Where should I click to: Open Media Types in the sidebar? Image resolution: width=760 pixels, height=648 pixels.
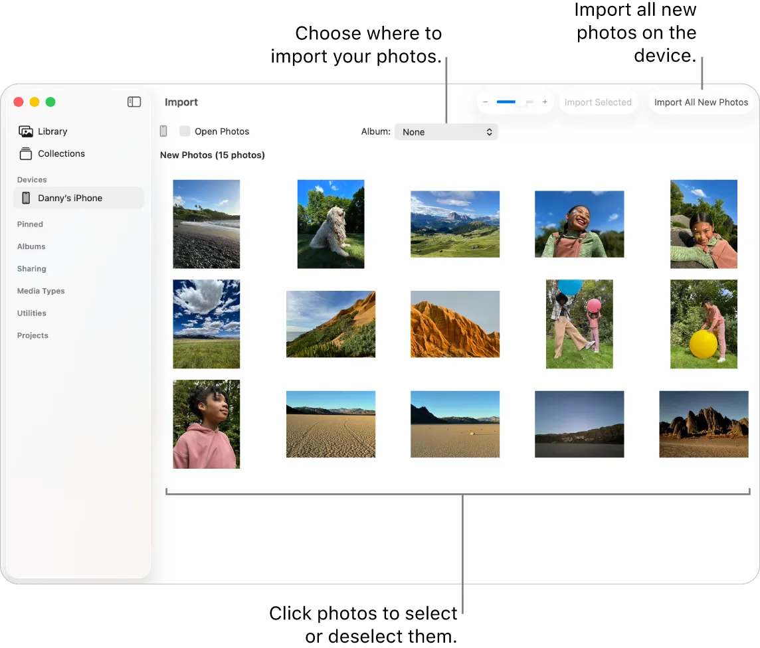click(x=41, y=291)
